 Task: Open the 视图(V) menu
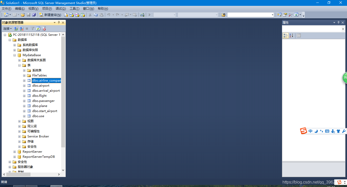33,9
